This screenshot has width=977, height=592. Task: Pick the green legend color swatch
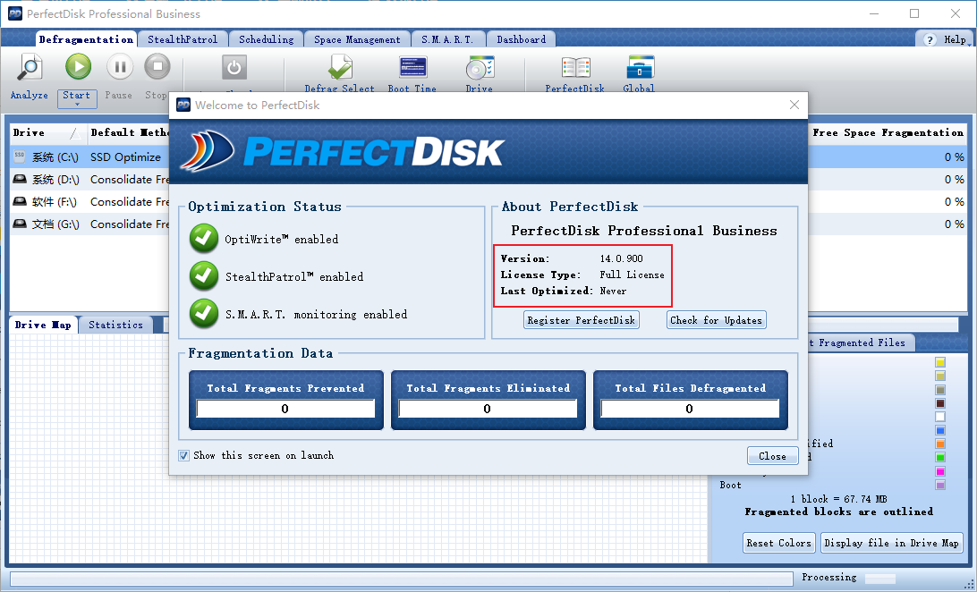point(940,458)
